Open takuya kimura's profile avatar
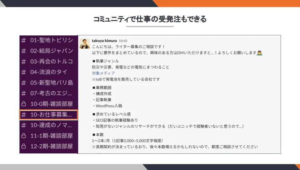Viewport: 300px width, 170px height. (x=85, y=44)
